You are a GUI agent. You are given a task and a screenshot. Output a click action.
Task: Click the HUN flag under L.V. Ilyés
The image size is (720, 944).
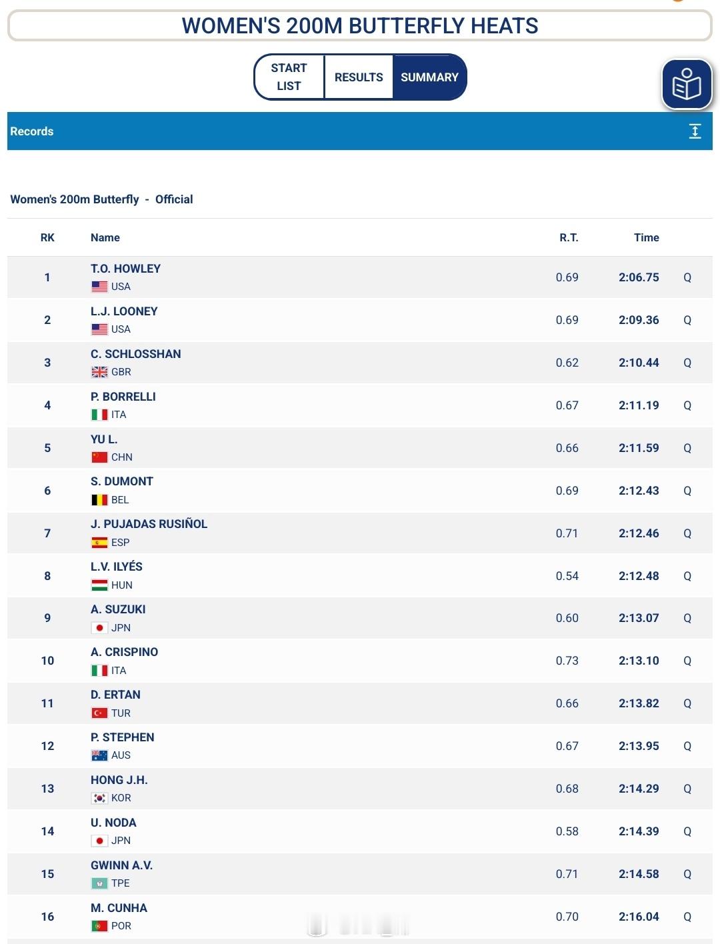pyautogui.click(x=99, y=585)
